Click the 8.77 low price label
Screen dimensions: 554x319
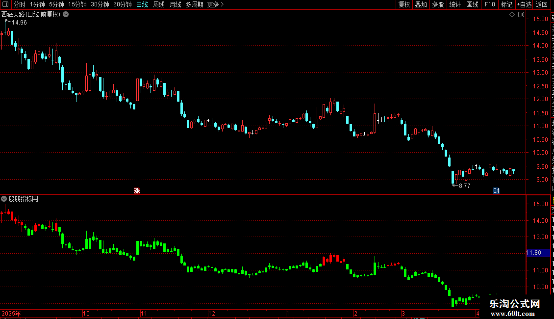coord(464,186)
